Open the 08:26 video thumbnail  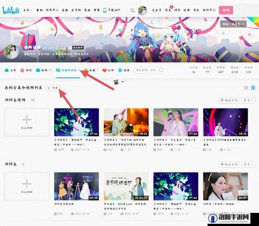(126, 122)
